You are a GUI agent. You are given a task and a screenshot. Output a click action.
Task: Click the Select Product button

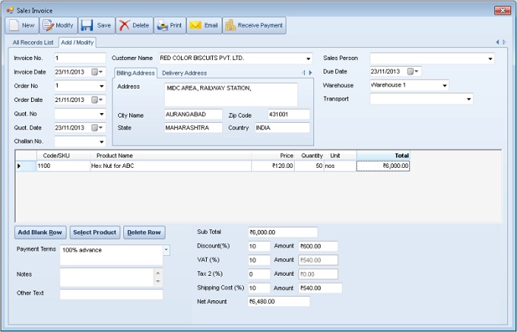(x=95, y=232)
